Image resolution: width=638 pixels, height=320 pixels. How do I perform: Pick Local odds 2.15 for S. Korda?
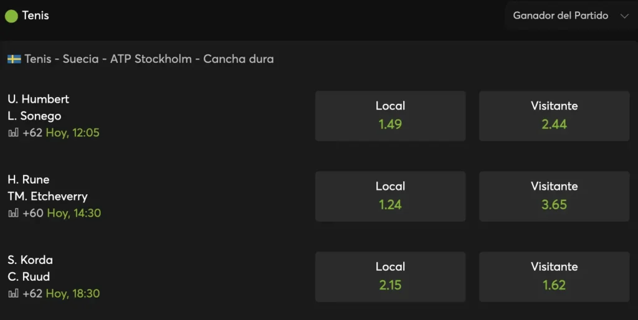390,276
